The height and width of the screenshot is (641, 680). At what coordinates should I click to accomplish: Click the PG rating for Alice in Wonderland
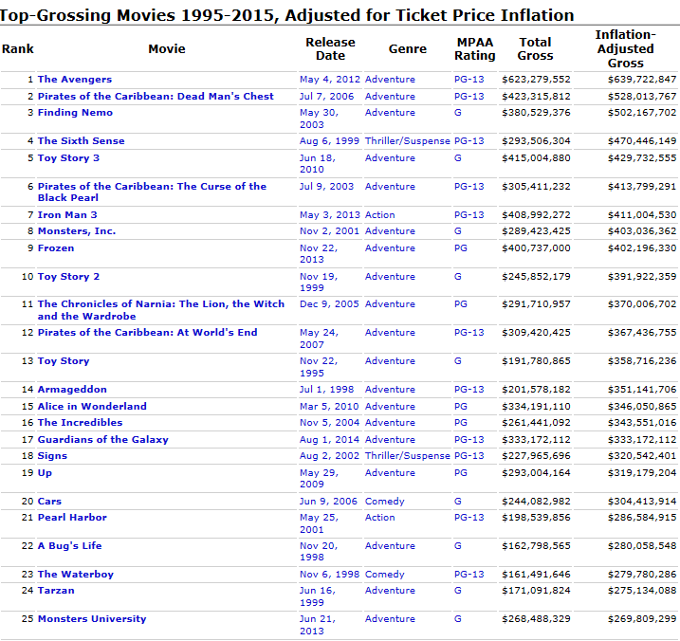point(461,407)
